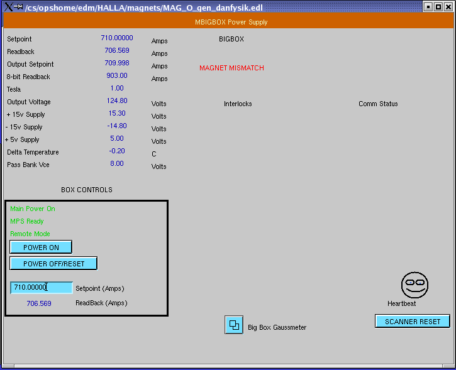Click the Pass Bank Vce label
Viewport: 456px width, 370px height.
[28, 165]
